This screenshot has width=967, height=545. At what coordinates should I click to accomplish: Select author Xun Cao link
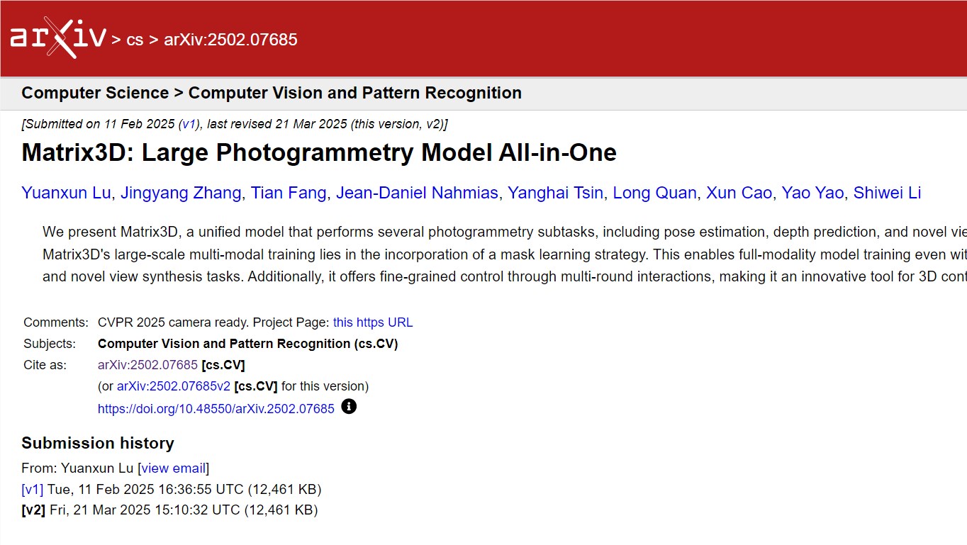click(739, 193)
